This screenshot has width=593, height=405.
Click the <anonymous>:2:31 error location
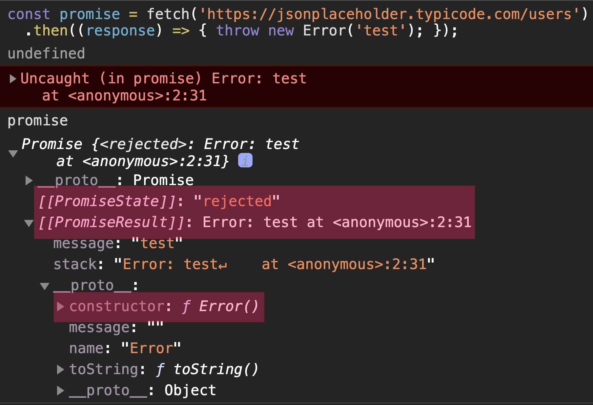(137, 96)
